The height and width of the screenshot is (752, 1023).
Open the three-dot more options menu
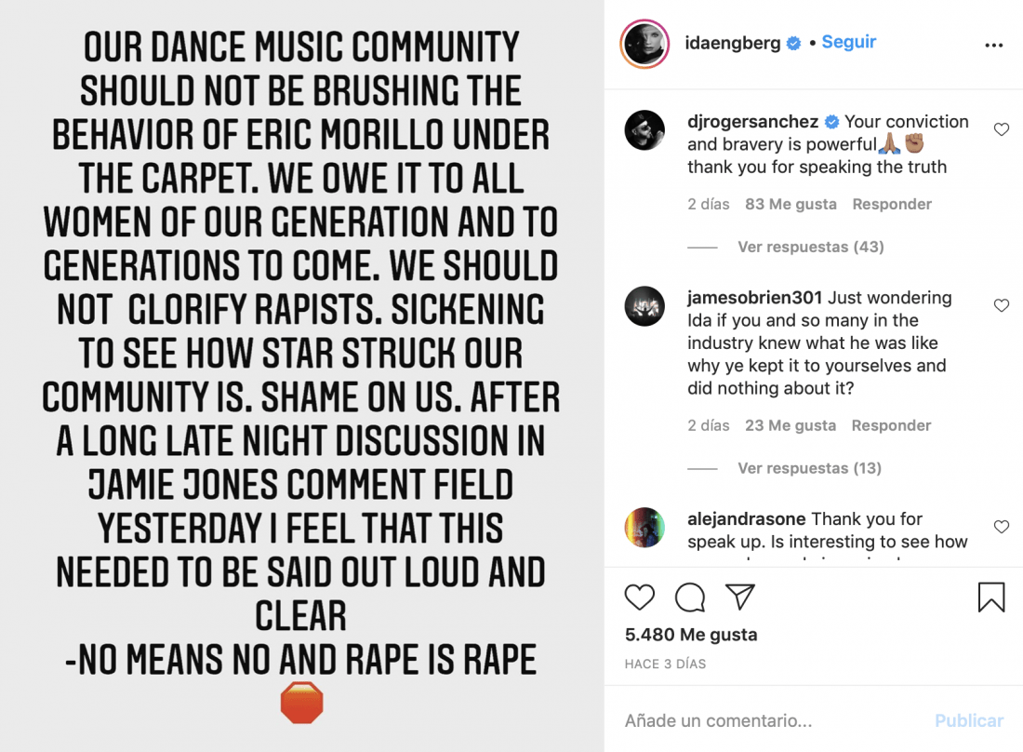pos(993,45)
